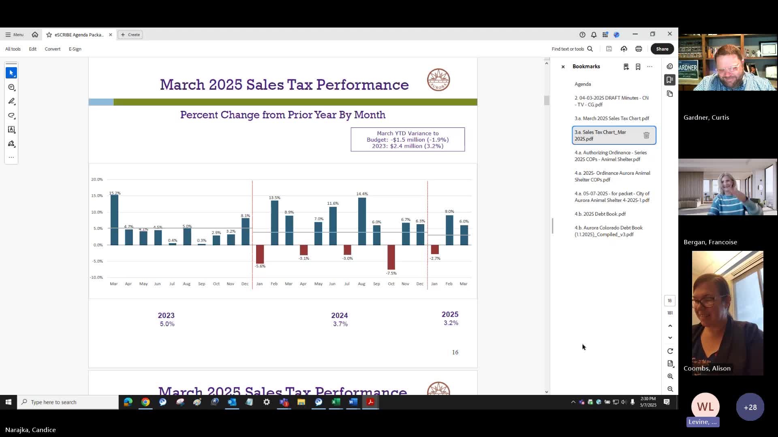Screen dimensions: 778x437
Task: Open bookmarks panel options menu
Action: [650, 67]
